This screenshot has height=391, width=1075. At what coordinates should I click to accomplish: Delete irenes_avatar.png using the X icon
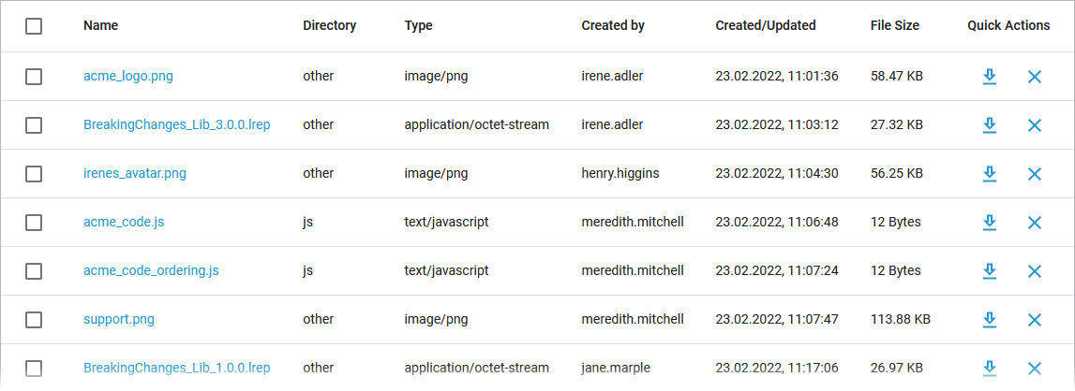tap(1035, 174)
